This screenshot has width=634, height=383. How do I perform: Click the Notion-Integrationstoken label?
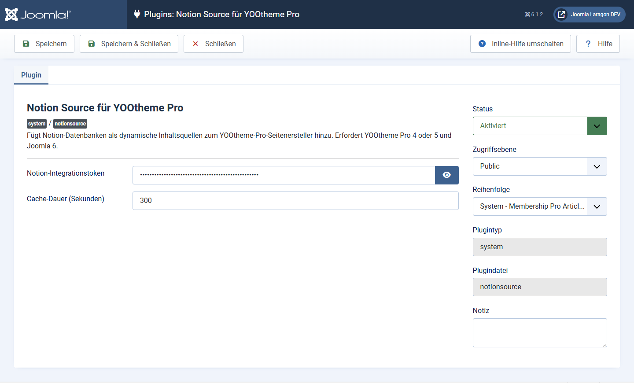click(x=66, y=173)
